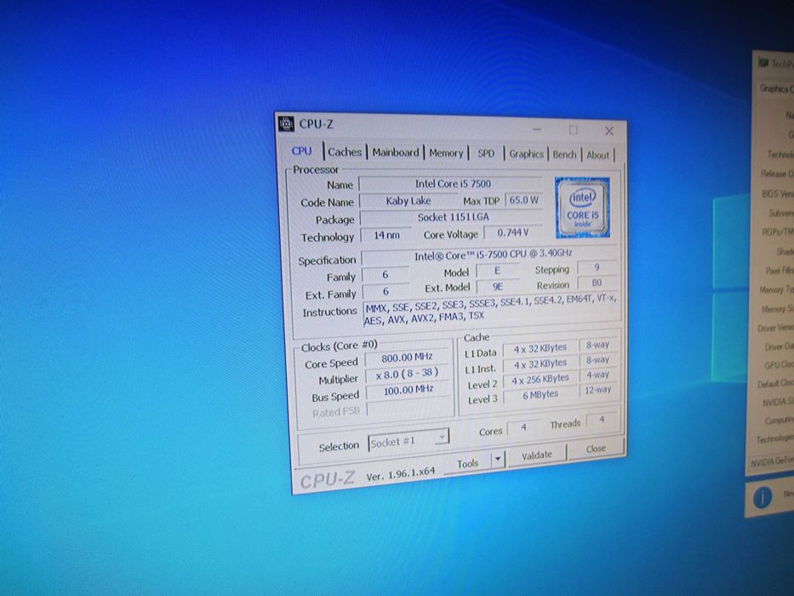Switch to the Graphics tab
Image resolution: width=794 pixels, height=596 pixels.
click(x=526, y=154)
